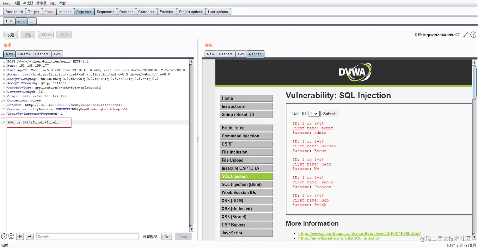Screen dimensions: 478x249
Task: Switch response view to Hex tab
Action: click(241, 54)
